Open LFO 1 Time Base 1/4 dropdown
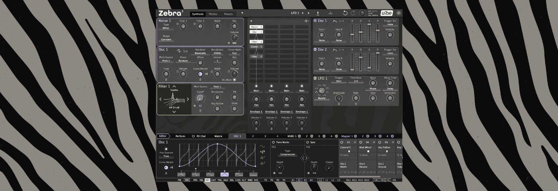The height and width of the screenshot is (191, 558). click(x=356, y=81)
